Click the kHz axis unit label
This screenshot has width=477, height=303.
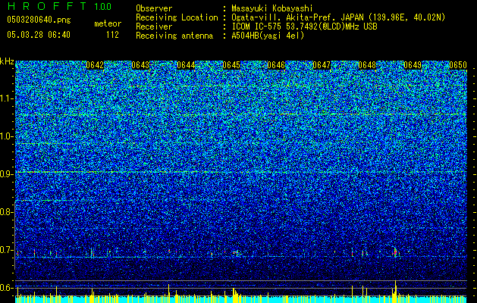tap(7, 61)
